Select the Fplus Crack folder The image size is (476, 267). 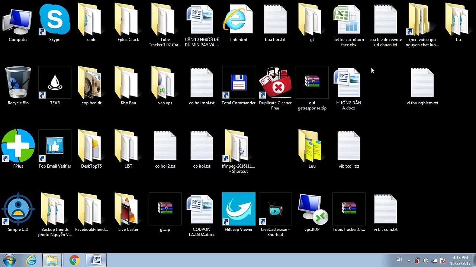128,23
